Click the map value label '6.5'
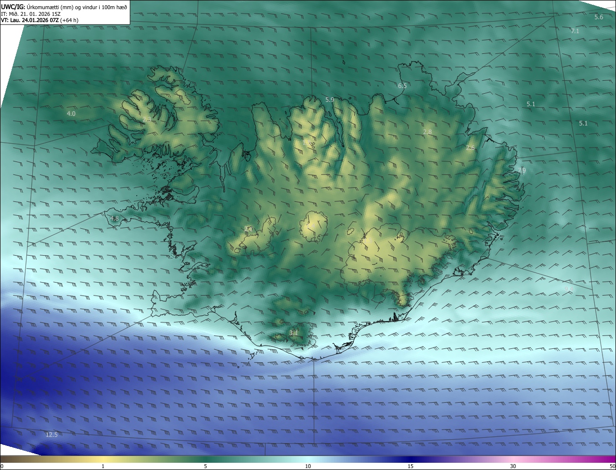The height and width of the screenshot is (470, 616). (402, 86)
